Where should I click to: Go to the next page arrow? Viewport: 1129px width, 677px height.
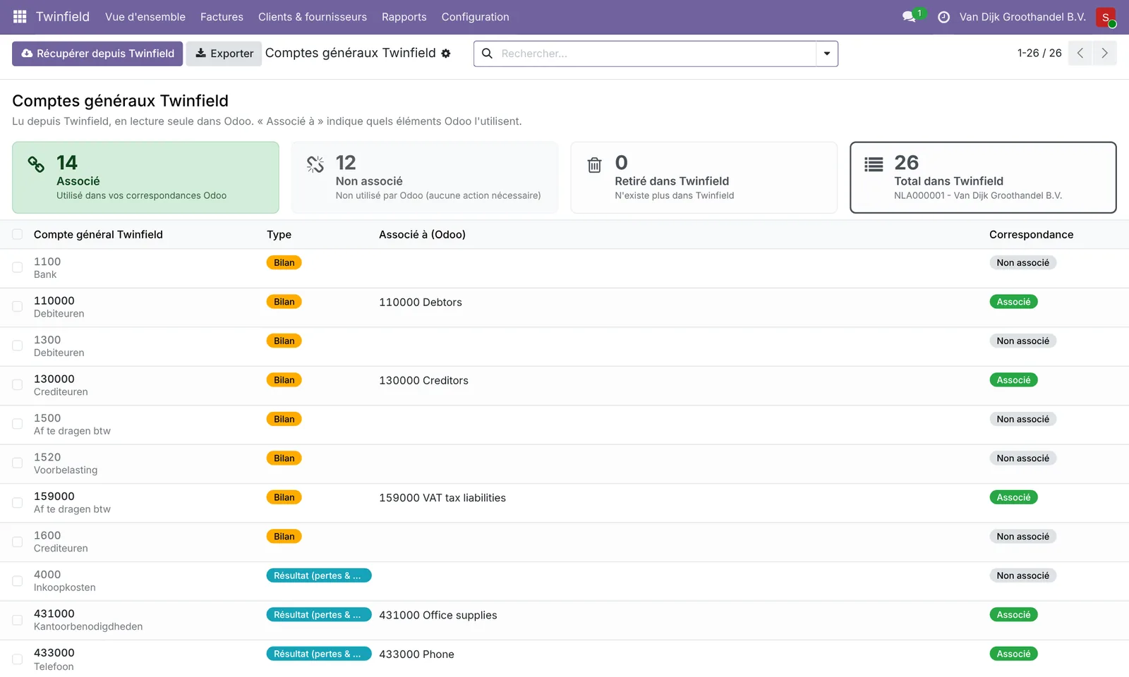[x=1104, y=54]
